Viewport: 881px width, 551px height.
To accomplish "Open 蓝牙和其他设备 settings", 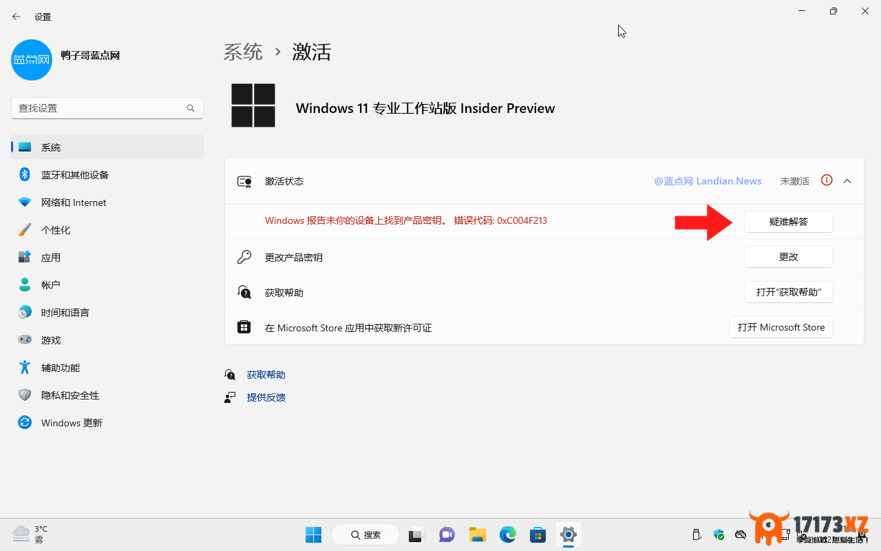I will [x=107, y=175].
